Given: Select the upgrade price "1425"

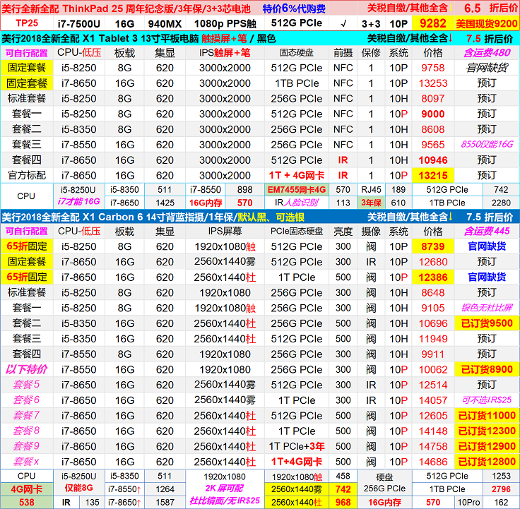Looking at the screenshot, I should coord(165,203).
